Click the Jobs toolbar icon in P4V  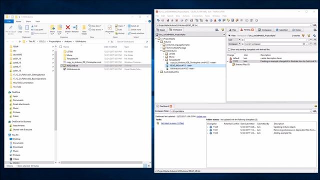click(237, 20)
